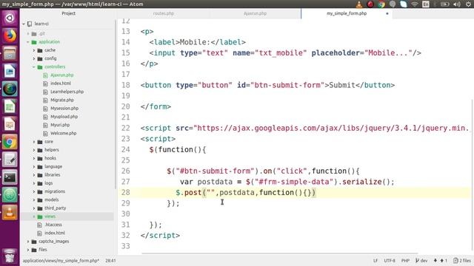Viewport: 474px width, 266px height.
Task: Open the Text Editor dock icon
Action: (10, 160)
